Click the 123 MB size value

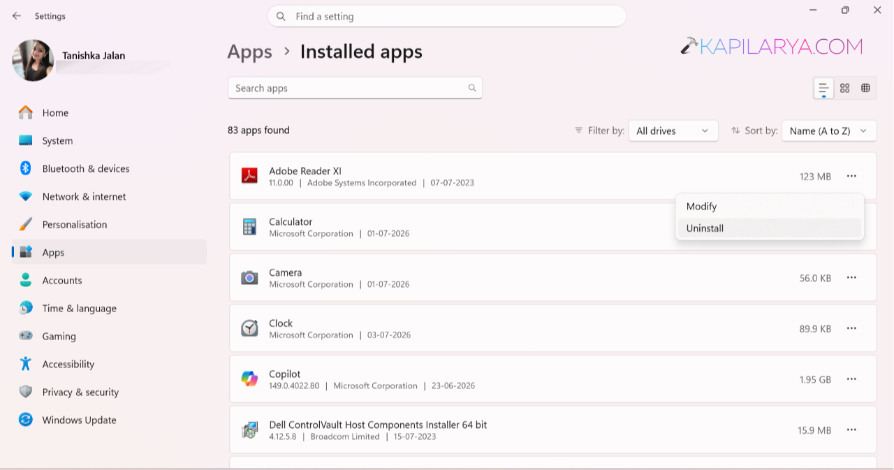tap(815, 177)
